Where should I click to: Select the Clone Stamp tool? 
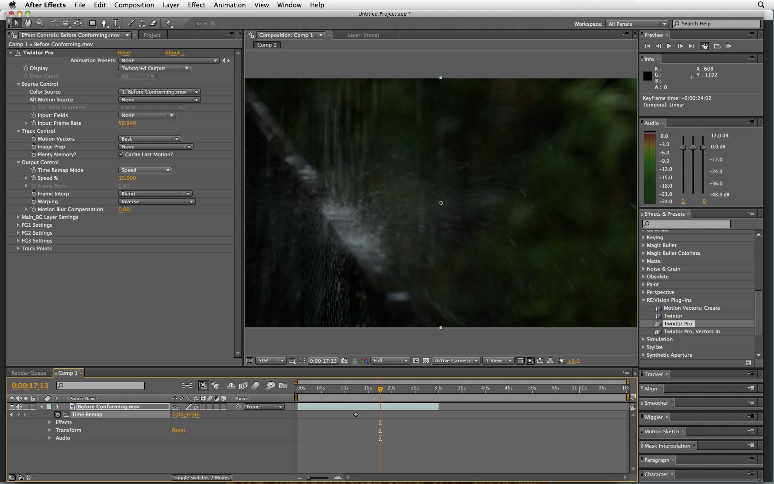pos(142,23)
